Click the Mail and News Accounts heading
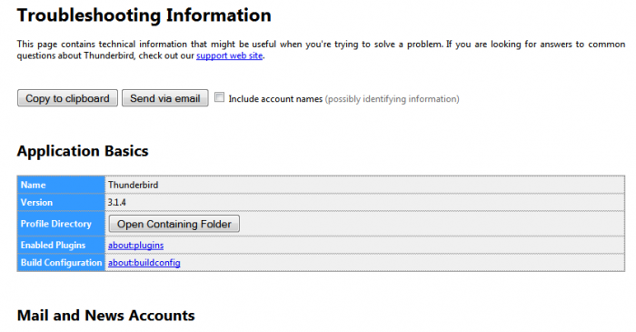636x332 pixels. (106, 316)
